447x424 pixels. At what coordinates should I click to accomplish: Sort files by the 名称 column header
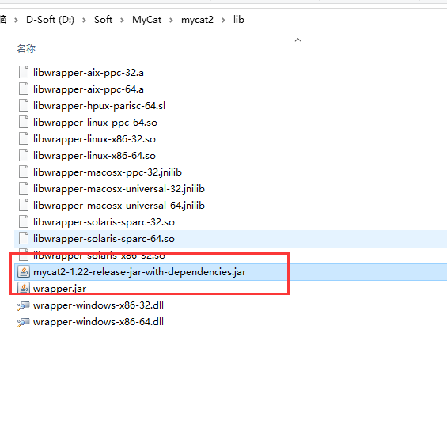click(26, 49)
